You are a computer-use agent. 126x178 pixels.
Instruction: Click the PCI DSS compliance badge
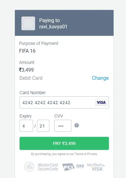73,167
